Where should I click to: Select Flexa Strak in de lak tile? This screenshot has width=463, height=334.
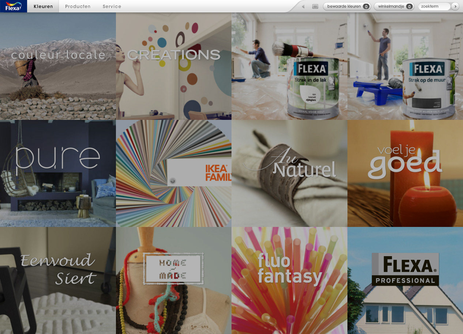click(x=289, y=66)
